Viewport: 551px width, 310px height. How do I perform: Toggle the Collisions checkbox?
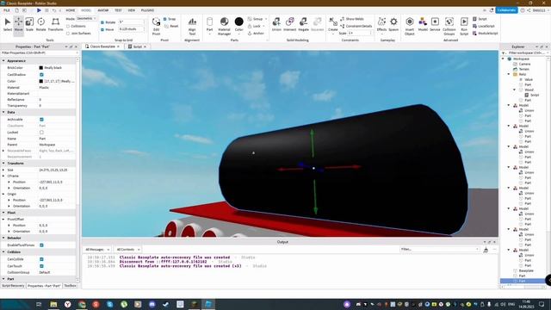pyautogui.click(x=68, y=26)
